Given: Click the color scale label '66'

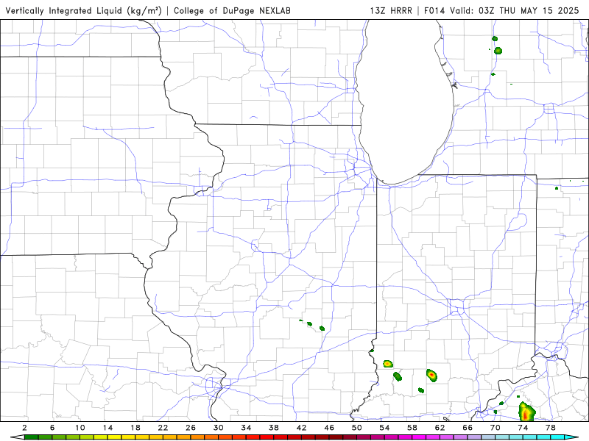Looking at the screenshot, I should (x=468, y=428).
